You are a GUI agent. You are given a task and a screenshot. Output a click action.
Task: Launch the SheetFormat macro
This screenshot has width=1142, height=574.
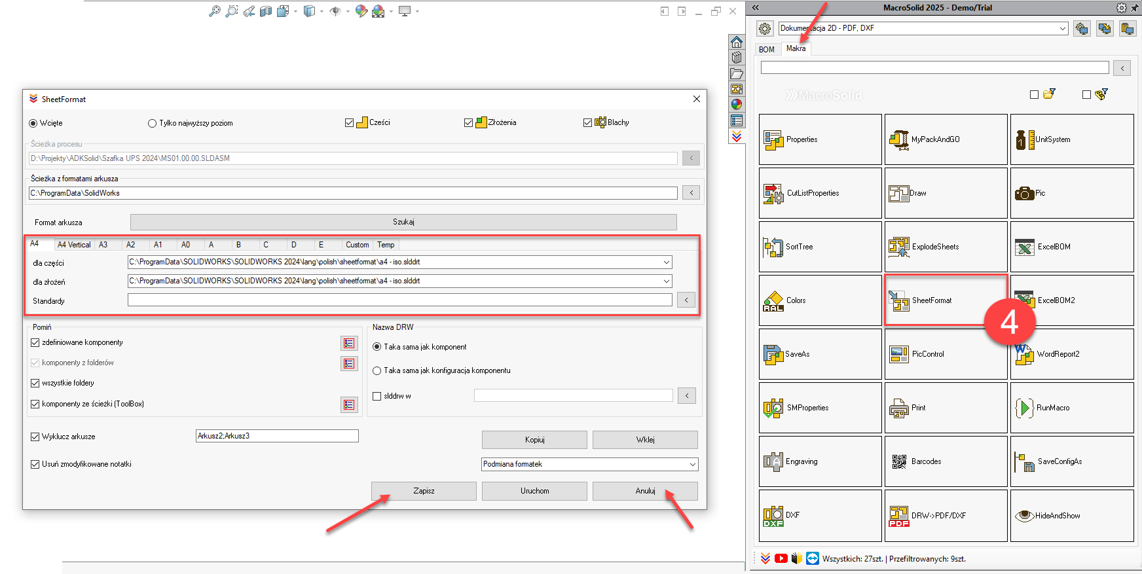[x=946, y=300]
